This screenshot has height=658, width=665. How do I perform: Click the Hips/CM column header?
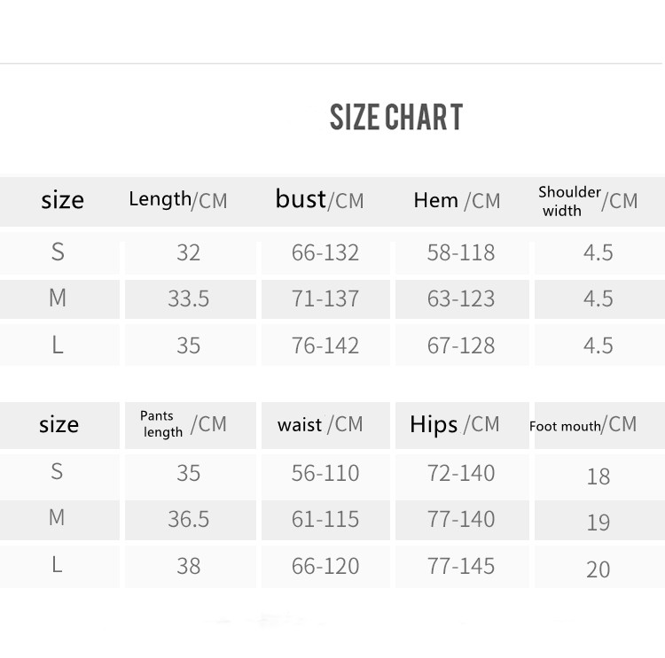455,425
